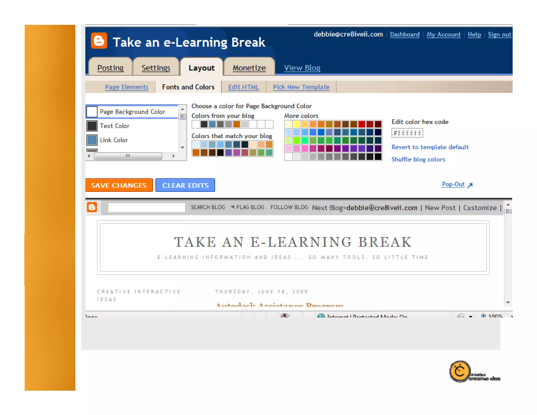537x415 pixels.
Task: Open the Settings tab
Action: pos(156,68)
